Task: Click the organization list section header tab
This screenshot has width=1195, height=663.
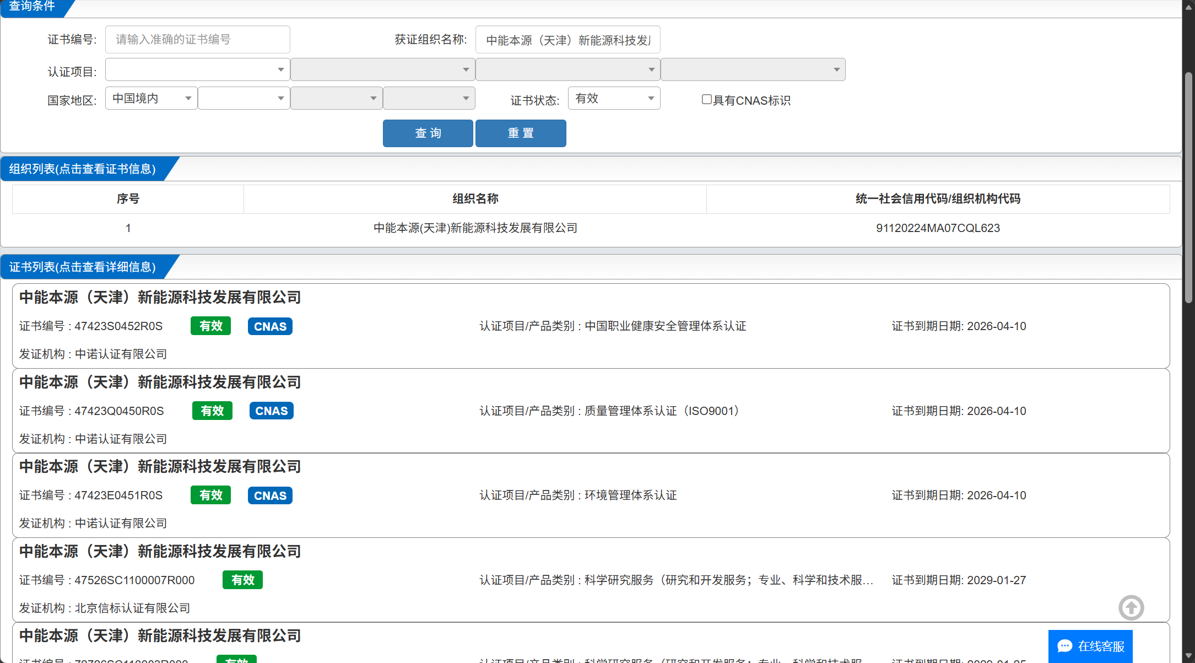Action: 83,169
